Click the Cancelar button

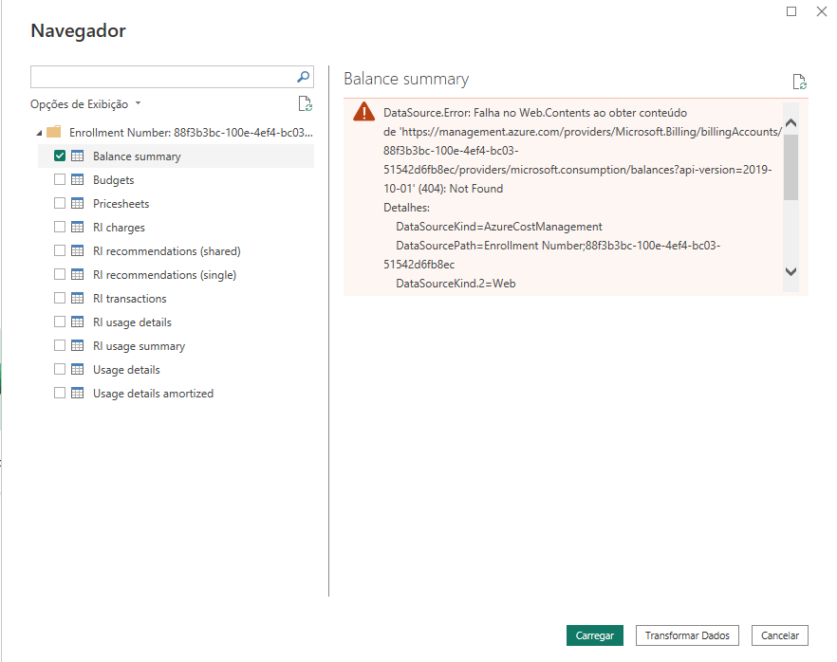point(780,635)
